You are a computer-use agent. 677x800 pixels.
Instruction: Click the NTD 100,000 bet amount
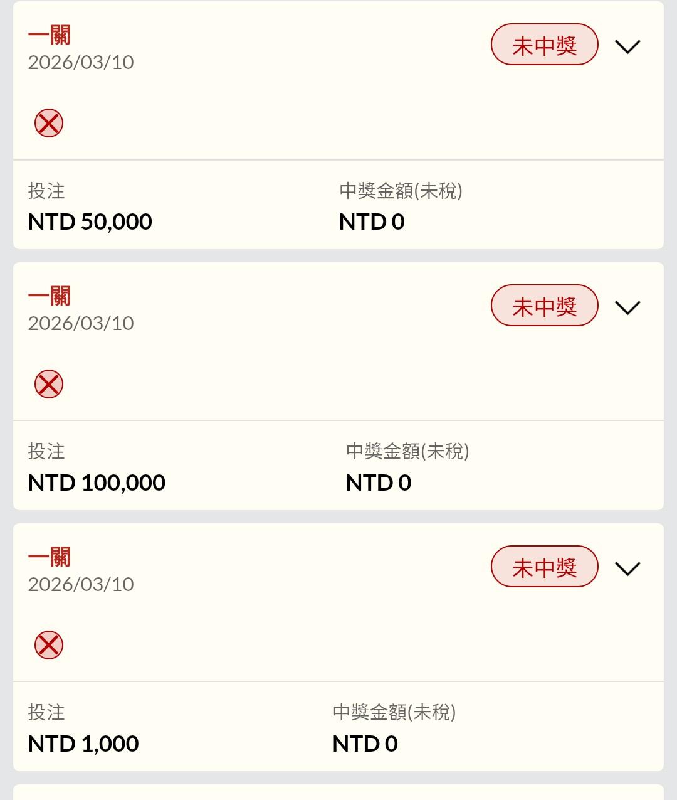pos(97,483)
